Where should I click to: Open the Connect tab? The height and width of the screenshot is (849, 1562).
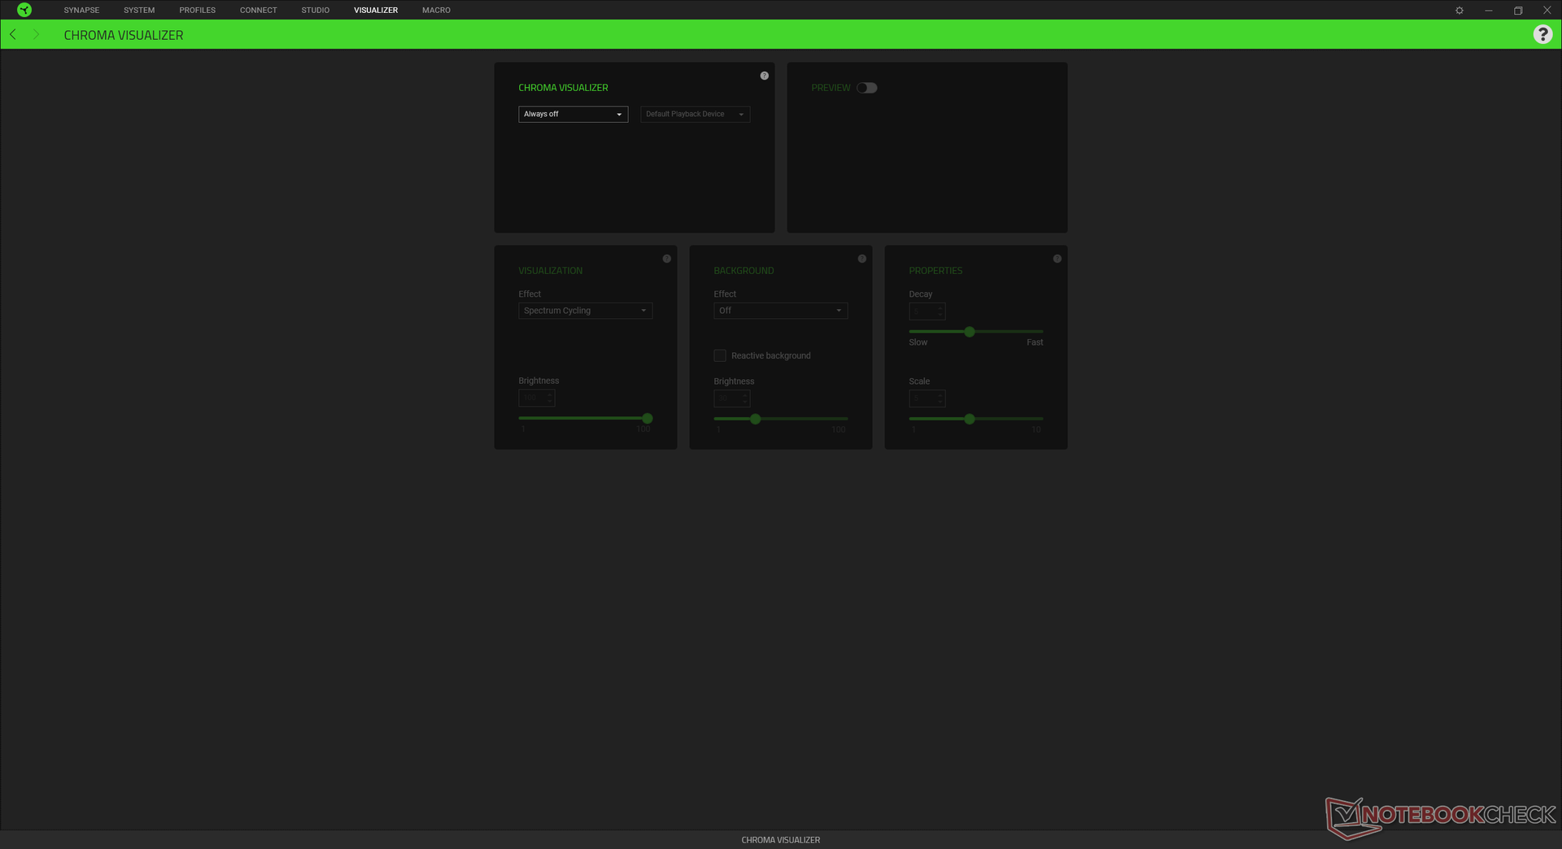(x=259, y=11)
